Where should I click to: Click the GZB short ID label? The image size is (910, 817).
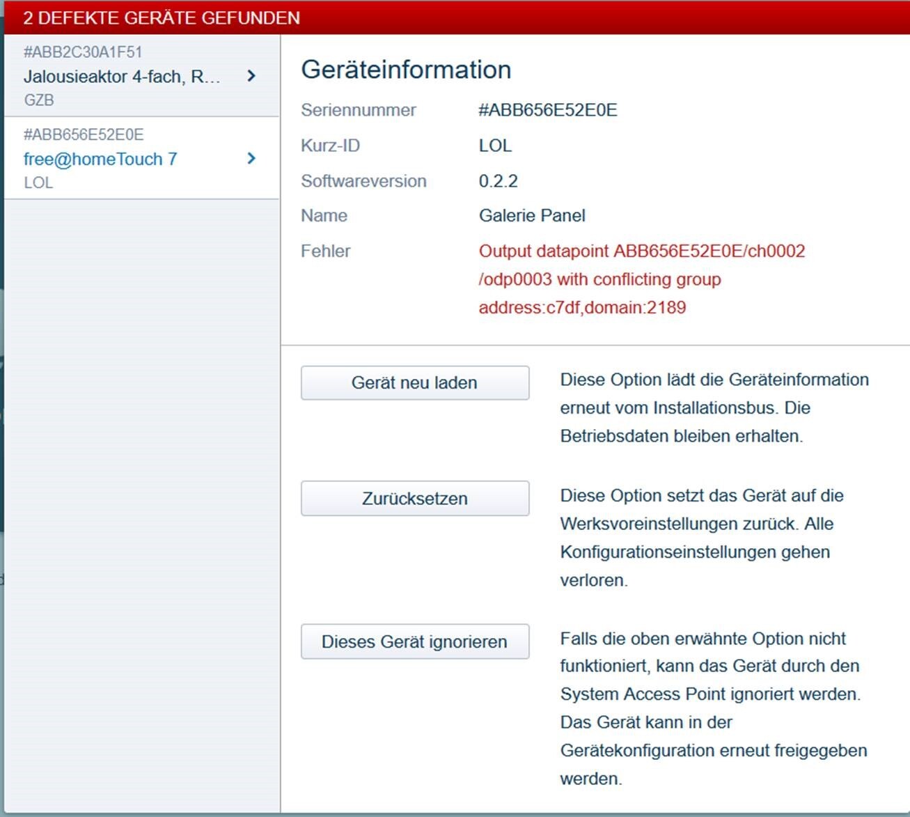39,100
